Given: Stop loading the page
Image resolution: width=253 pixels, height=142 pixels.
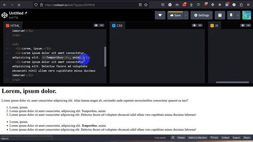Looking at the screenshot, I should (19, 5).
